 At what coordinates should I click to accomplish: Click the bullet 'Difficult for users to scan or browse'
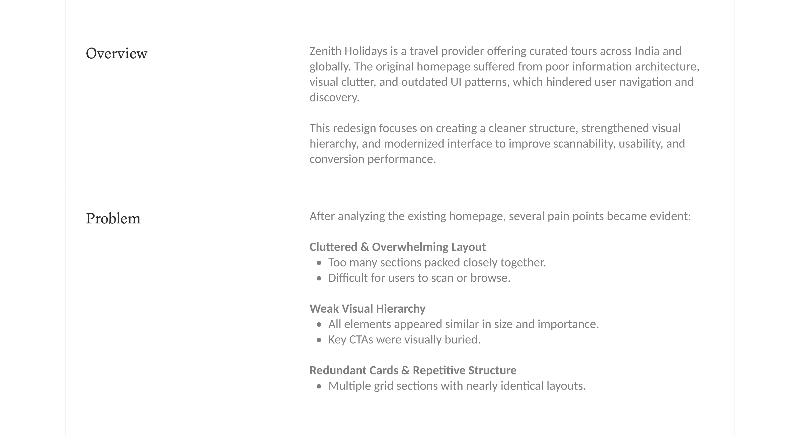419,278
